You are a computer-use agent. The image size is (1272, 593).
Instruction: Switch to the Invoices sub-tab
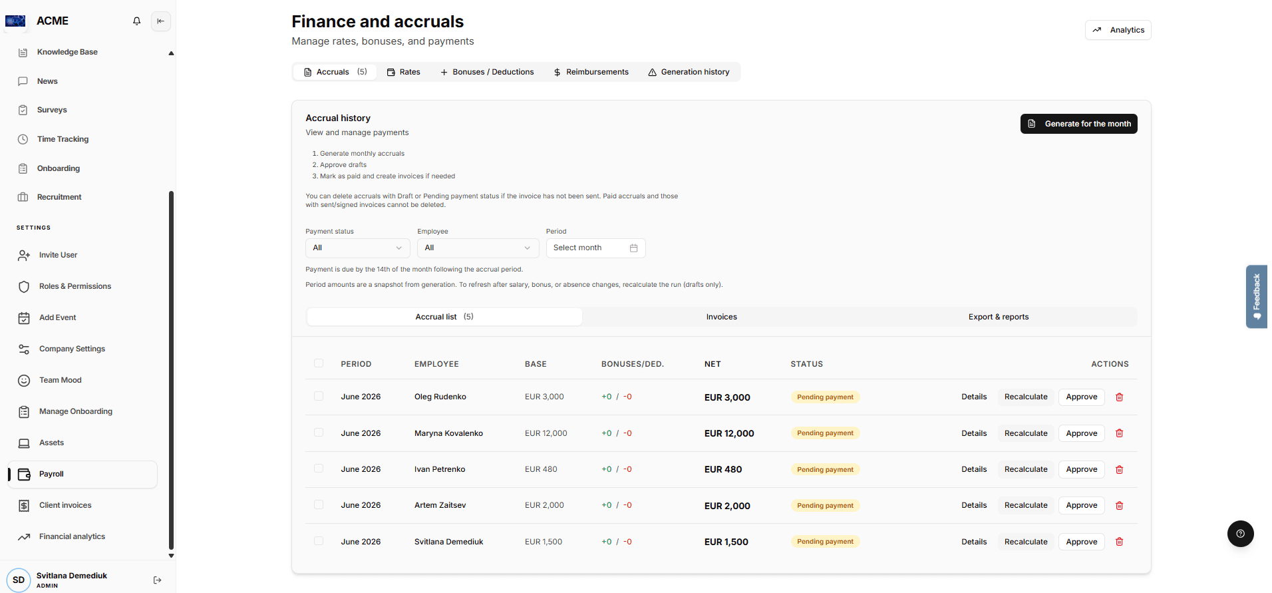click(721, 317)
